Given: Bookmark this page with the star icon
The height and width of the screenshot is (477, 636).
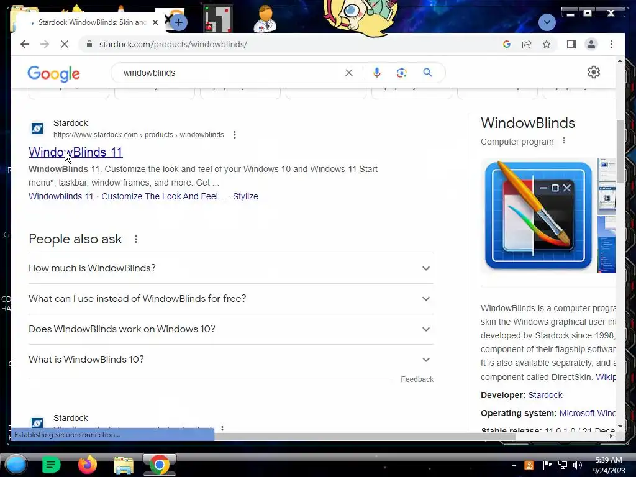Looking at the screenshot, I should [547, 44].
